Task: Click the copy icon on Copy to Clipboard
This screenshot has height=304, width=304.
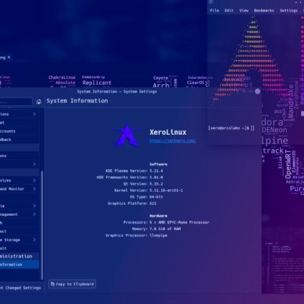Action: [x=53, y=284]
